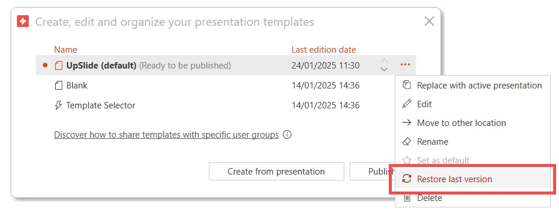Move UpSlide template down with the arrow
This screenshot has height=215, width=559.
(x=384, y=69)
